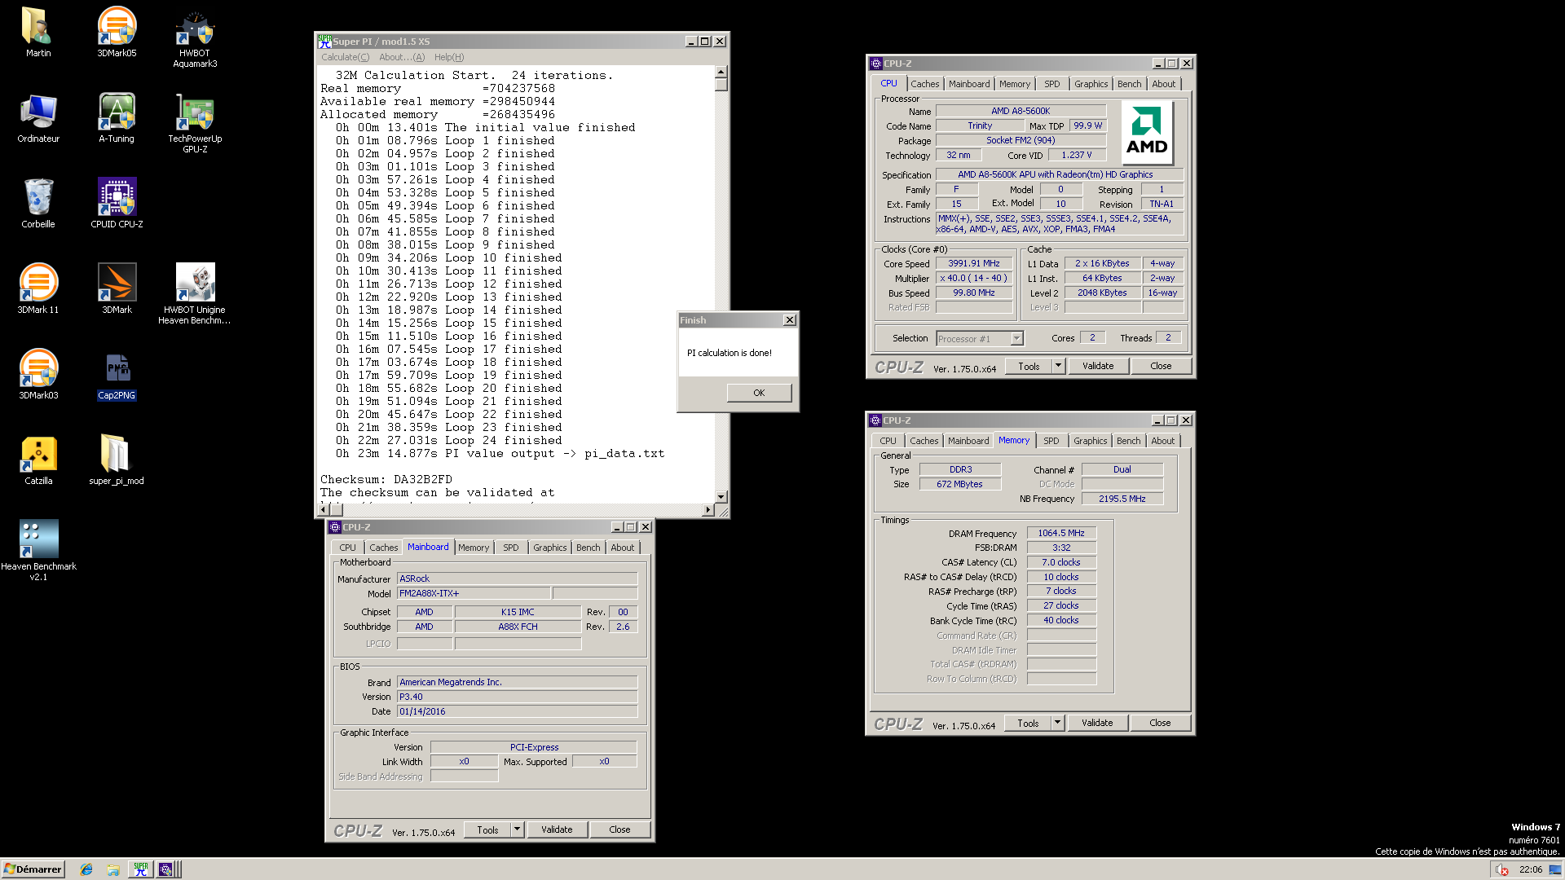1565x880 pixels.
Task: Click the DRAM Frequency 1064.5 MHz field
Action: pyautogui.click(x=1061, y=533)
